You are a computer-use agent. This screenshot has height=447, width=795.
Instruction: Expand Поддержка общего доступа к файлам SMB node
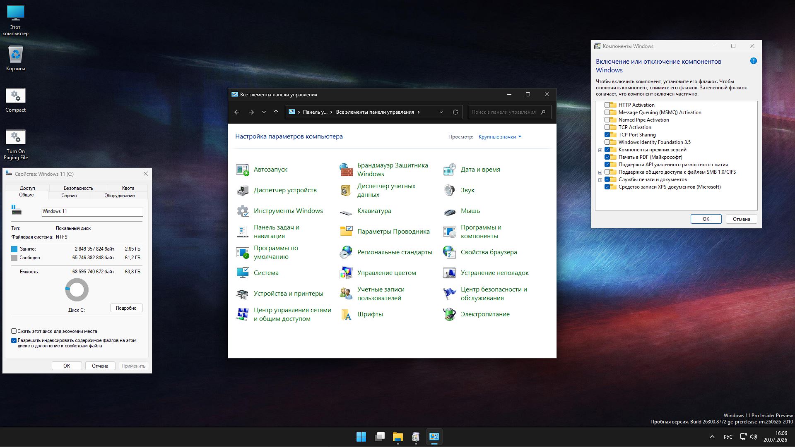pos(600,172)
